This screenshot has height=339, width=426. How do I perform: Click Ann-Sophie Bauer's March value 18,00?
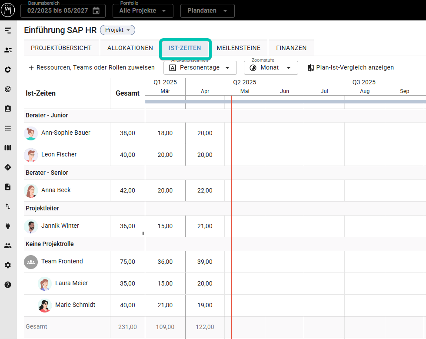coord(165,133)
